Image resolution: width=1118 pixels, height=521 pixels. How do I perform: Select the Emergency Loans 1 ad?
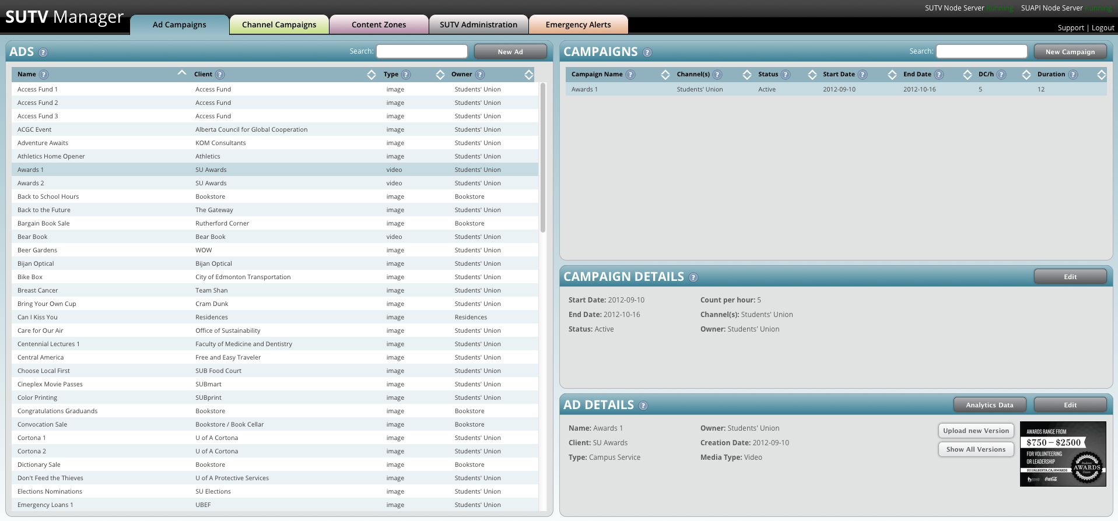click(x=275, y=505)
